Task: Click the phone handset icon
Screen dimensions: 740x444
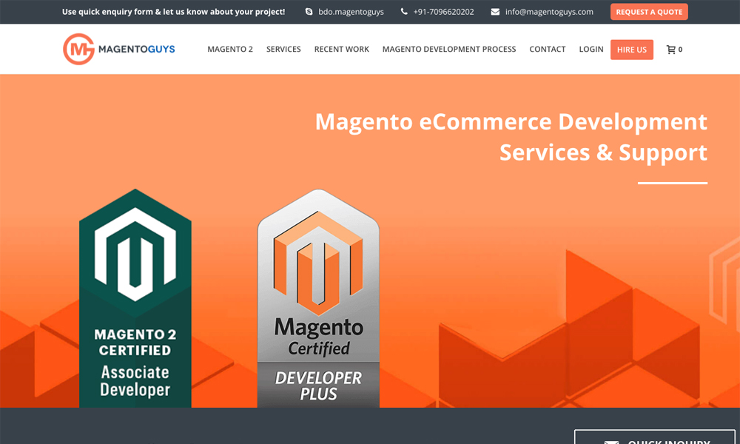Action: (404, 12)
